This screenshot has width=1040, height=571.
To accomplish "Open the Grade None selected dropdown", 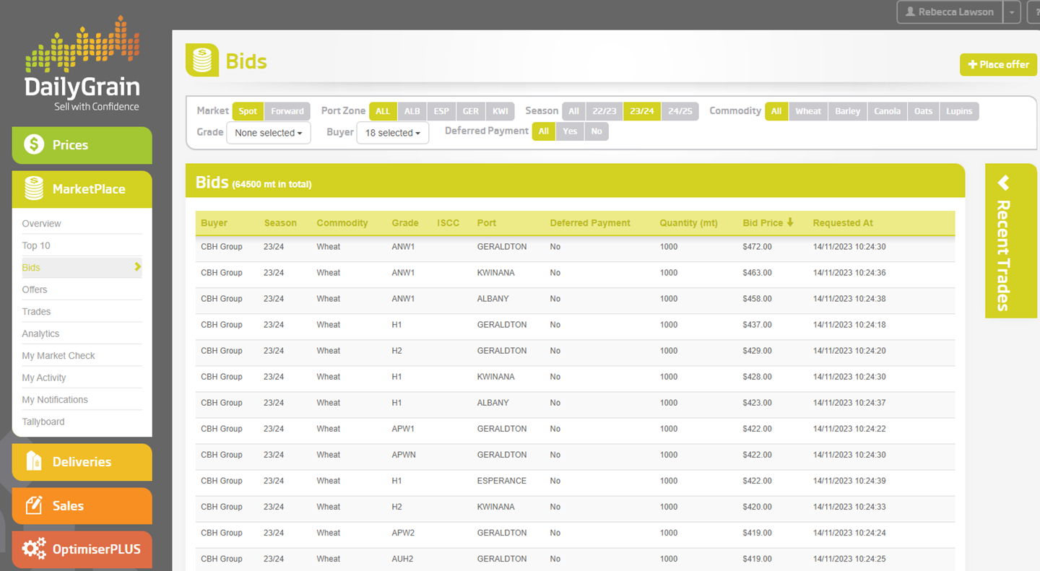I will click(269, 133).
